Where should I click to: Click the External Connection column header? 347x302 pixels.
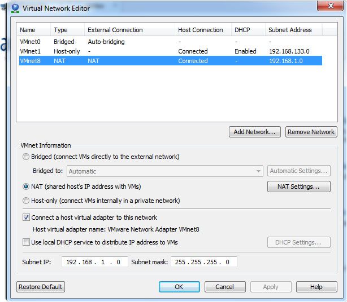[129, 30]
